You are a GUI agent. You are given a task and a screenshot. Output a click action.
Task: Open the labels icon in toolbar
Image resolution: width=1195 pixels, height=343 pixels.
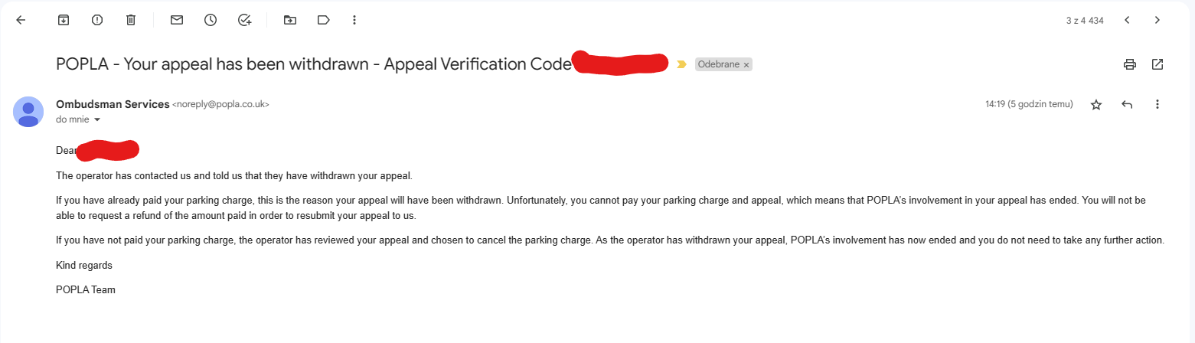click(x=323, y=21)
